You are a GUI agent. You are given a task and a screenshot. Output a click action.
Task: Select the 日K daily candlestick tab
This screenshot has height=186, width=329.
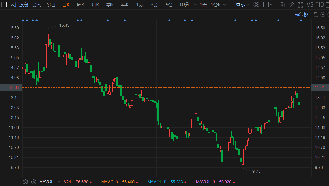[66, 5]
